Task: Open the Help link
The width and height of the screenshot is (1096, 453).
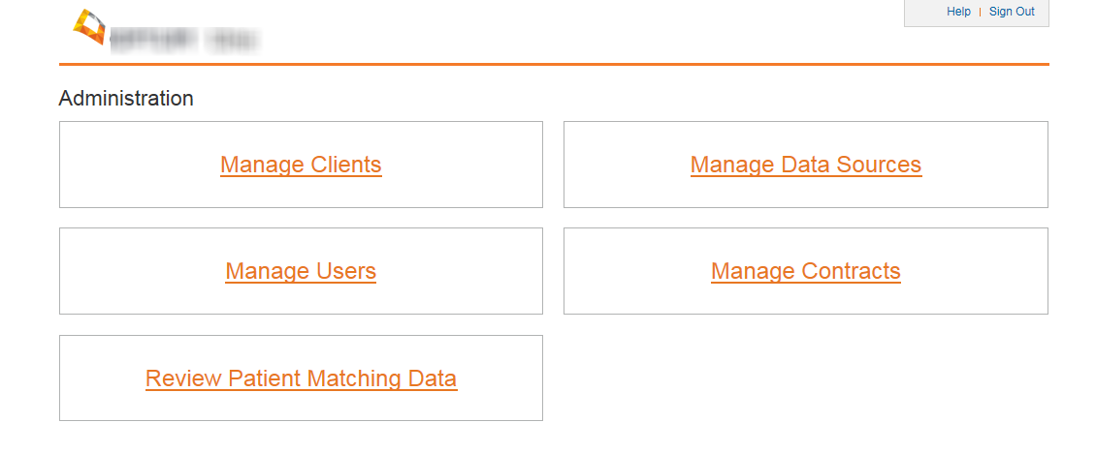Action: tap(958, 12)
